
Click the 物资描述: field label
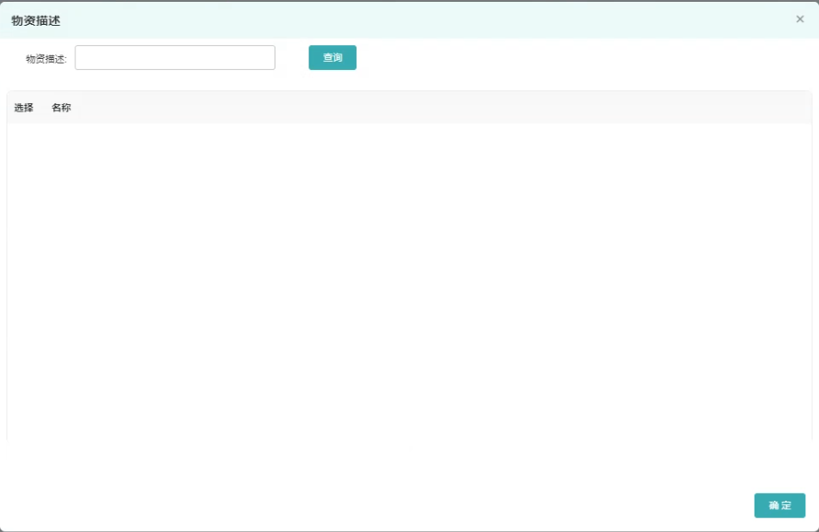coord(46,59)
